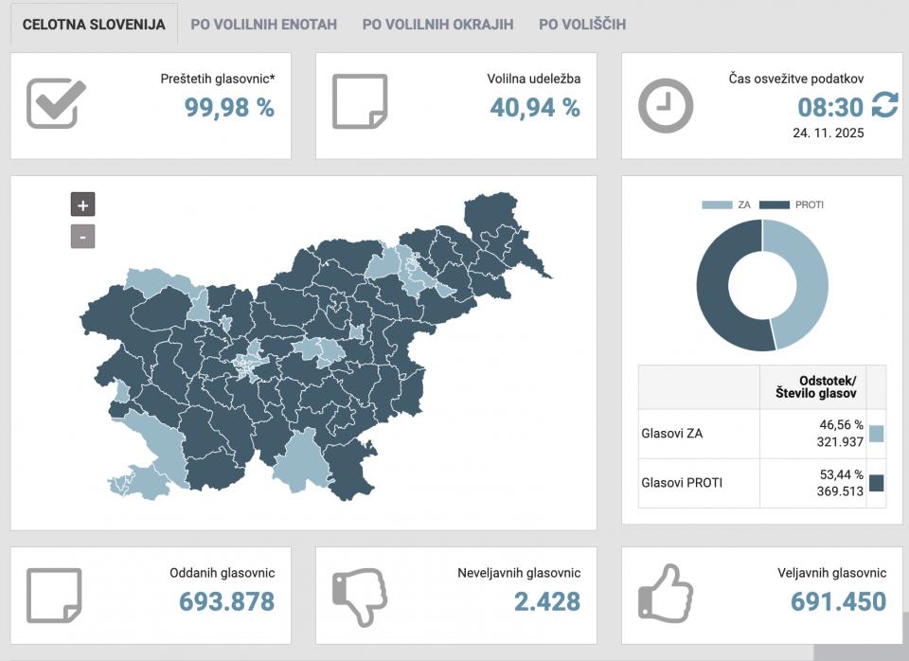
Task: Click the checkmark icon for counted ballots
Action: click(56, 103)
